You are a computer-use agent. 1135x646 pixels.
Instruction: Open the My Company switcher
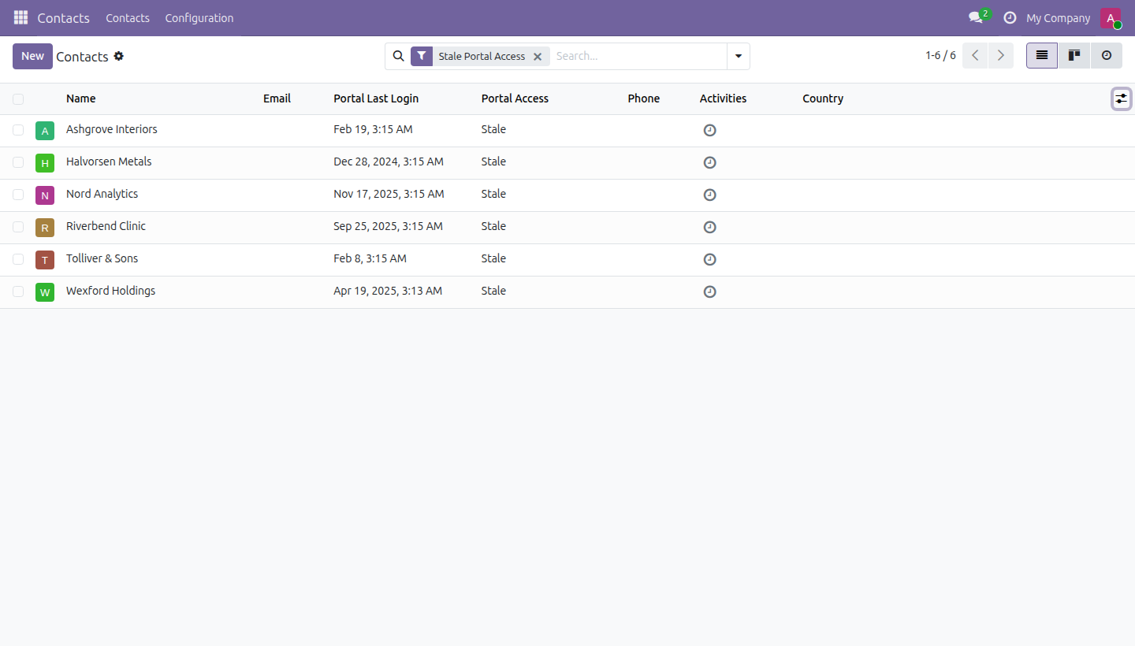(x=1059, y=18)
